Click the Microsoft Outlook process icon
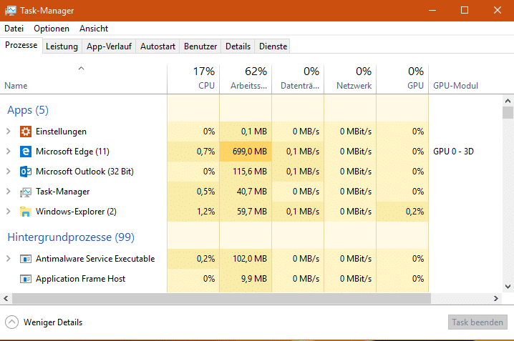Screen dimensions: 514x341 [26, 172]
